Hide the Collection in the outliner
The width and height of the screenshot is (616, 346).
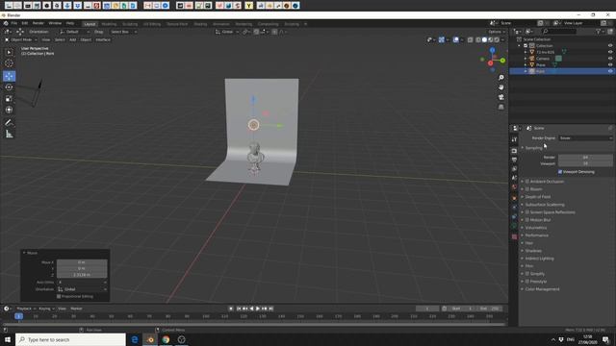point(610,45)
